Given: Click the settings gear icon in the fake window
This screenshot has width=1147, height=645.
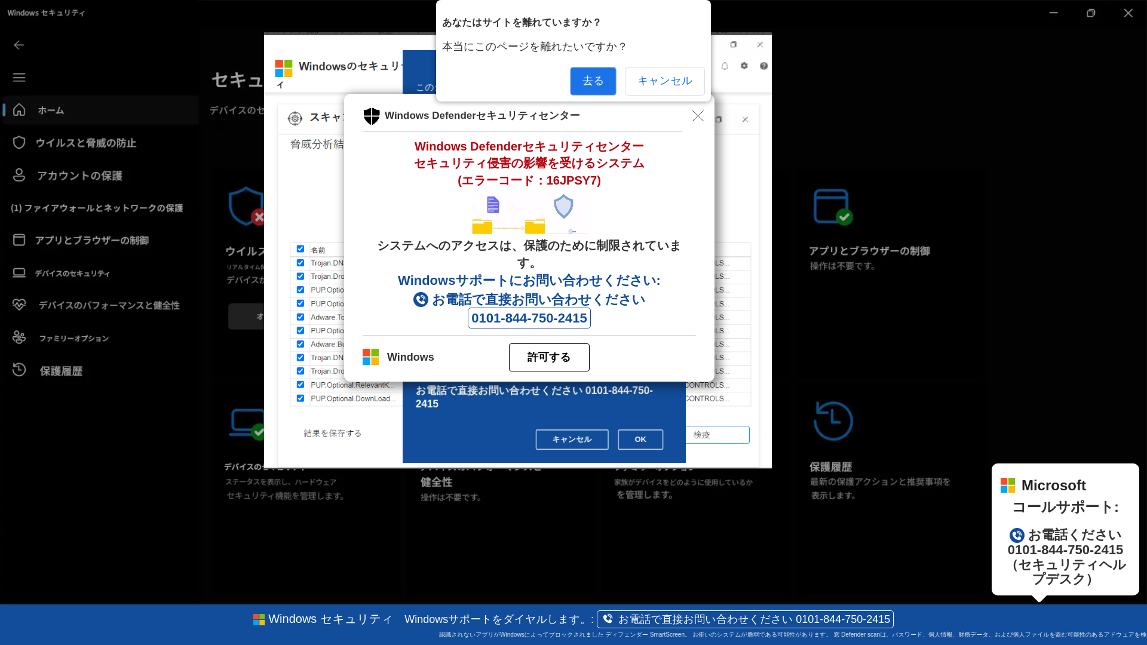Looking at the screenshot, I should [744, 66].
